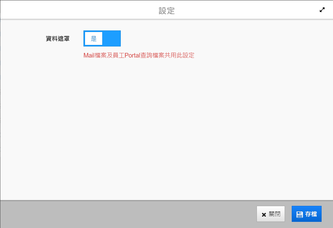Click the expand dialog arrows icon
333x228 pixels.
point(322,10)
